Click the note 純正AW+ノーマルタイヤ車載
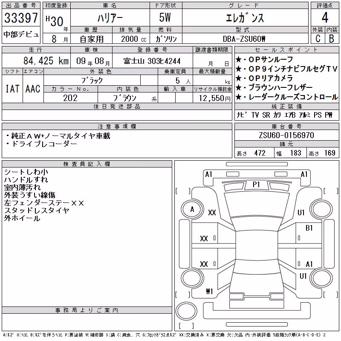The width and height of the screenshot is (341, 341). pos(58,136)
